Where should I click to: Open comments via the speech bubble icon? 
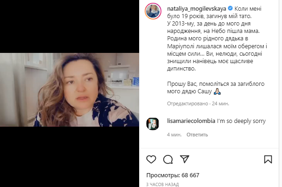point(168,159)
